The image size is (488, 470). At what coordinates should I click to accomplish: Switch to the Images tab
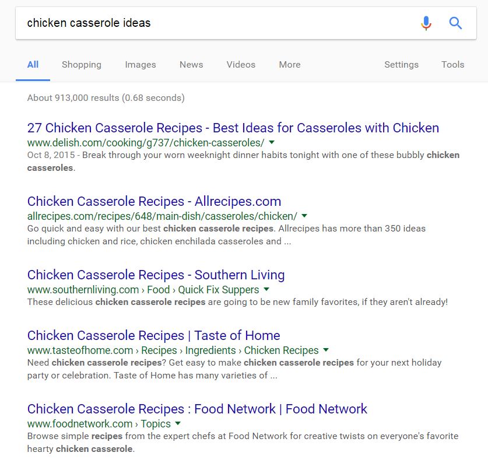pos(141,64)
